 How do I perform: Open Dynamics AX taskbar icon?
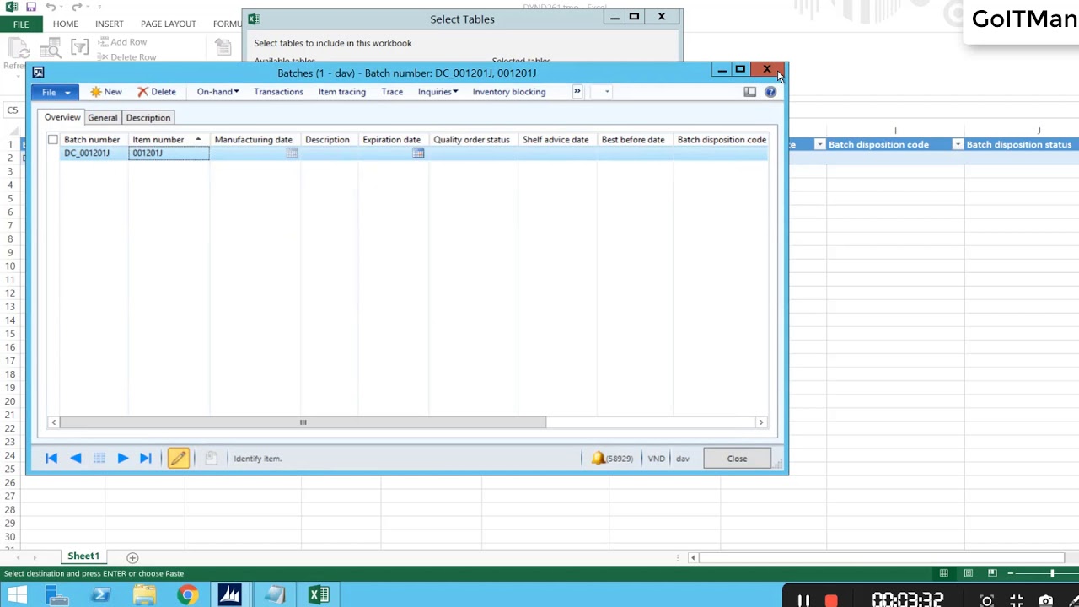229,596
